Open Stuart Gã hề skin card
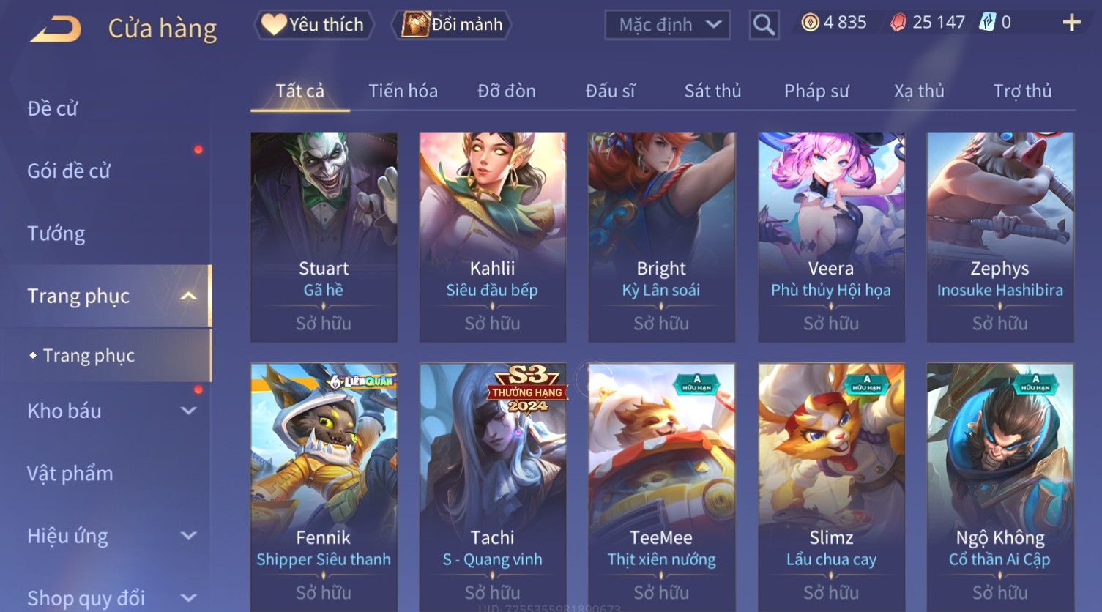Image resolution: width=1102 pixels, height=612 pixels. click(x=324, y=237)
